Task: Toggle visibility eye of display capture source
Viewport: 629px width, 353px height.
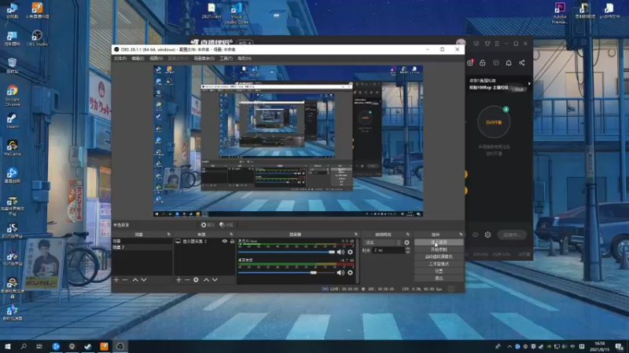Action: (225, 242)
